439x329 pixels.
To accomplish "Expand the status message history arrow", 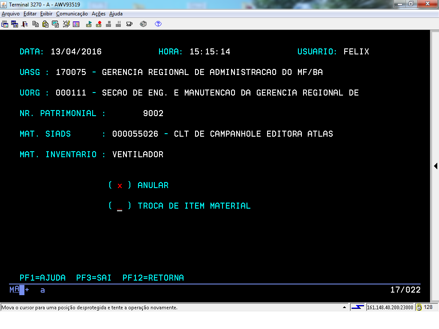I will 344,307.
